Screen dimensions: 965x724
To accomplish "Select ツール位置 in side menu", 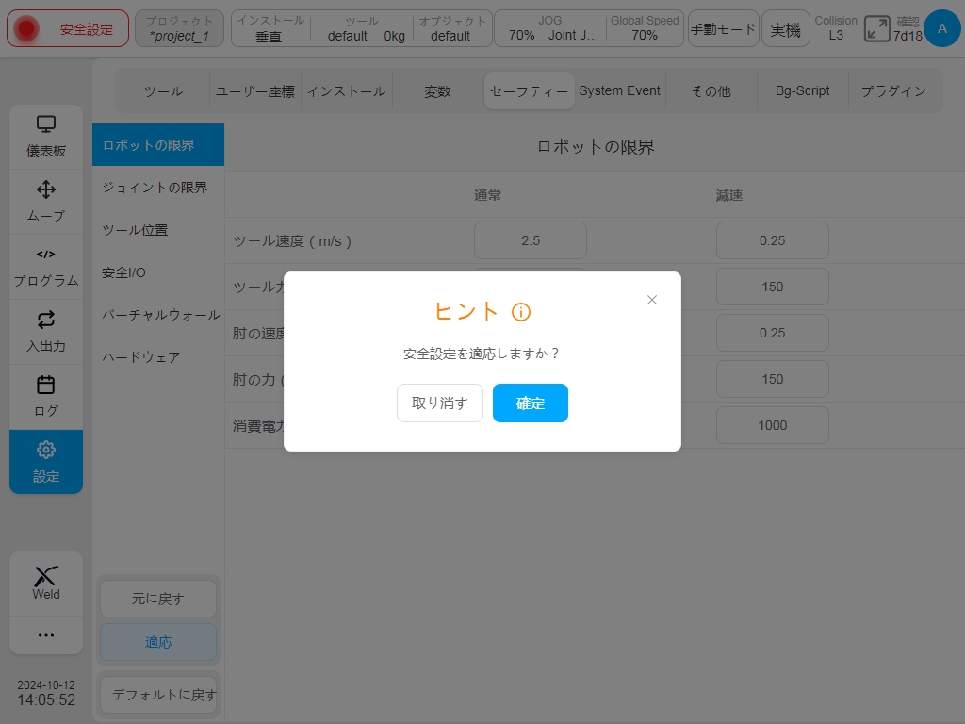I will [158, 230].
